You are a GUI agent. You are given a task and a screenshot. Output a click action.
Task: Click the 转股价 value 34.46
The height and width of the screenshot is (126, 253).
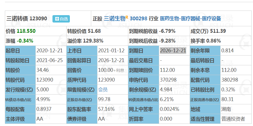point(42,70)
